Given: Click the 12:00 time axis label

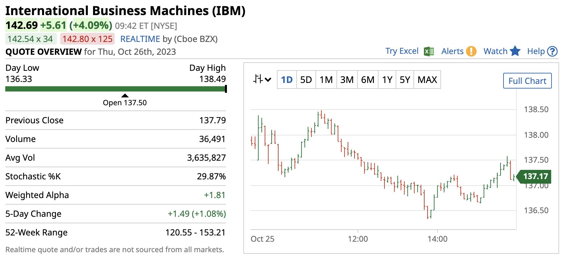Looking at the screenshot, I should coord(358,239).
